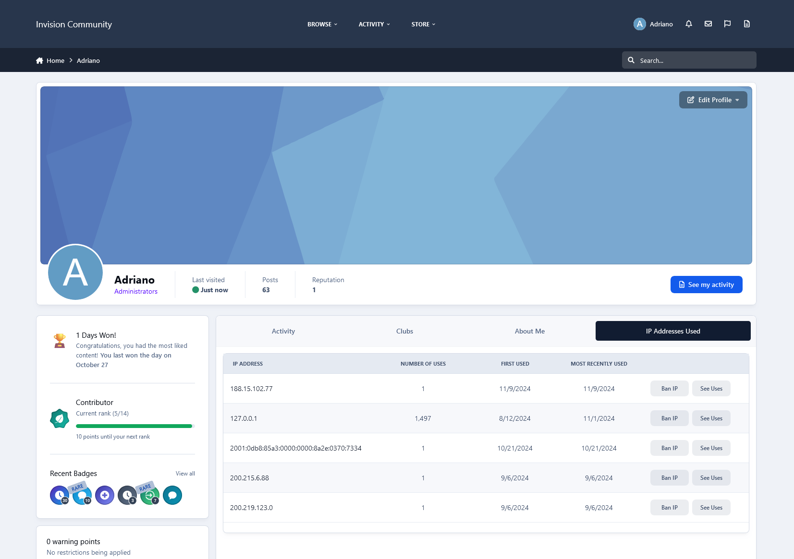The image size is (794, 559).
Task: Switch to the About Me tab
Action: pyautogui.click(x=529, y=331)
